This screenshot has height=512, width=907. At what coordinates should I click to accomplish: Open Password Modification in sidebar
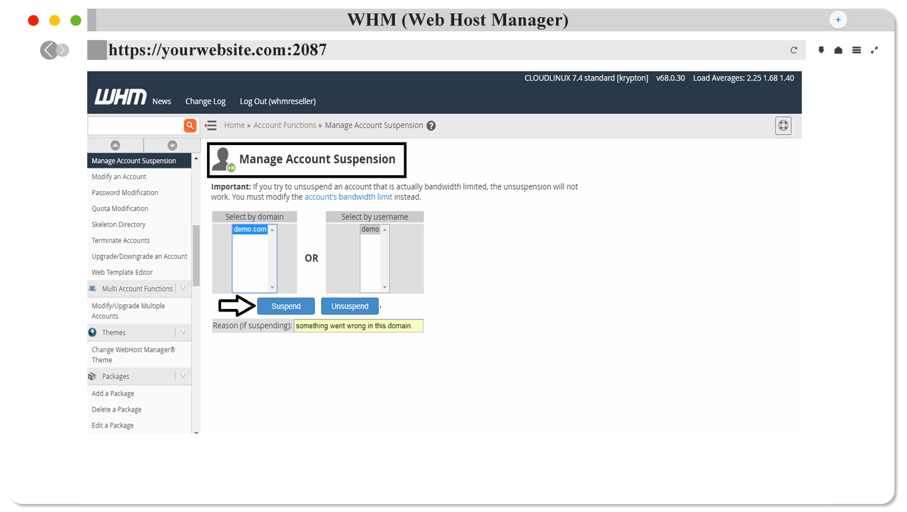point(125,192)
